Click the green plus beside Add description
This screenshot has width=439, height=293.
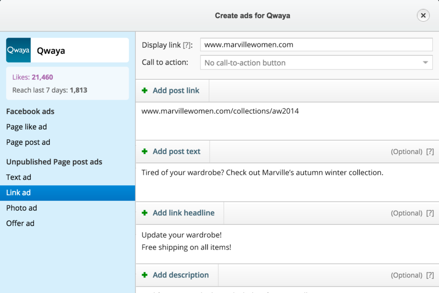pyautogui.click(x=144, y=275)
